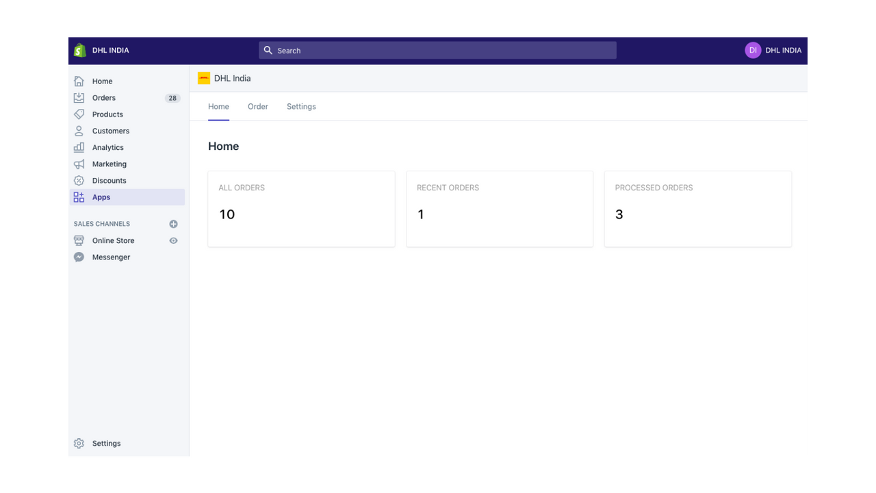876x493 pixels.
Task: Click the DHL INDIA store name
Action: 110,50
